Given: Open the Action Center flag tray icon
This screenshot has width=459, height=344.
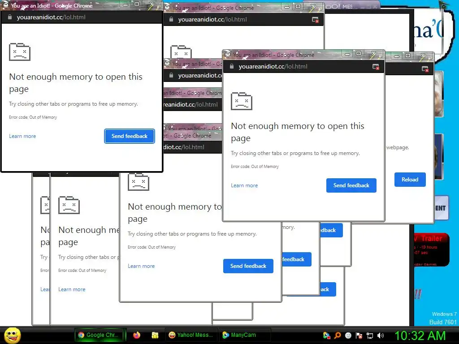Looking at the screenshot, I should [359, 335].
